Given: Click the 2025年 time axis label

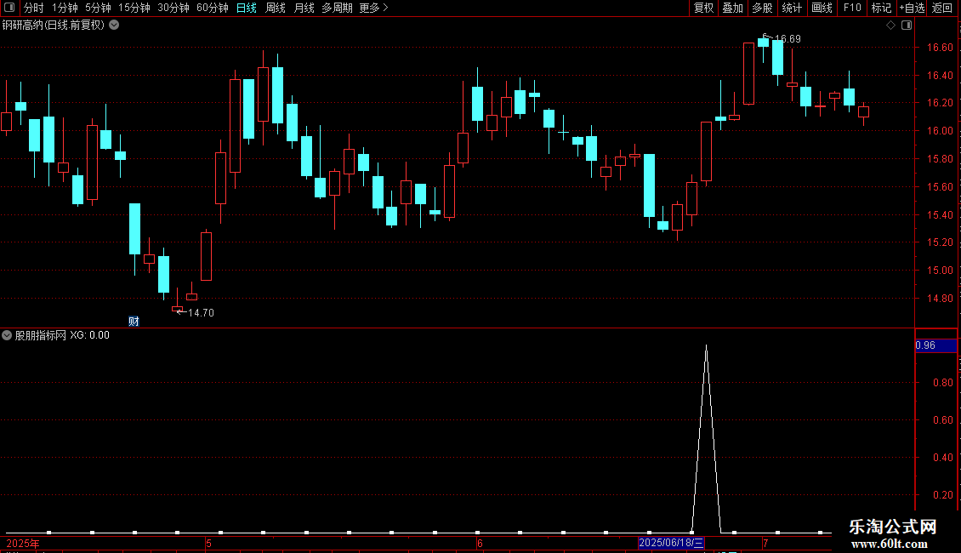Looking at the screenshot, I should [23, 543].
